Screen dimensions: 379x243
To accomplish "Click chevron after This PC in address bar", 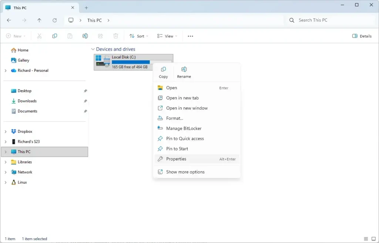I will tap(108, 20).
